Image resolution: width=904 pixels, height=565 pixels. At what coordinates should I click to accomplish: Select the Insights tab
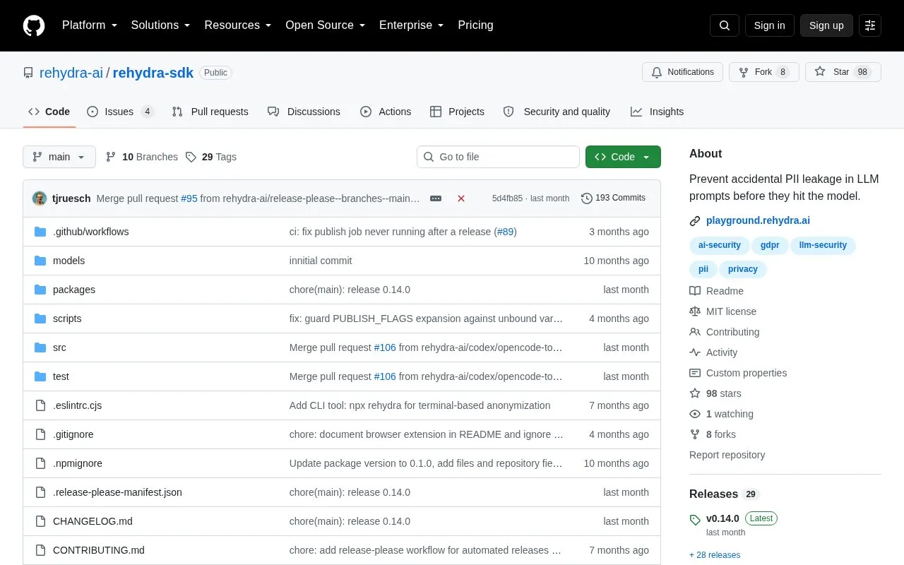[658, 112]
